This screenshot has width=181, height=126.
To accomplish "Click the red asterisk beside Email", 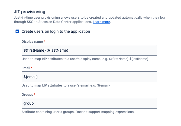I will click(32, 68).
